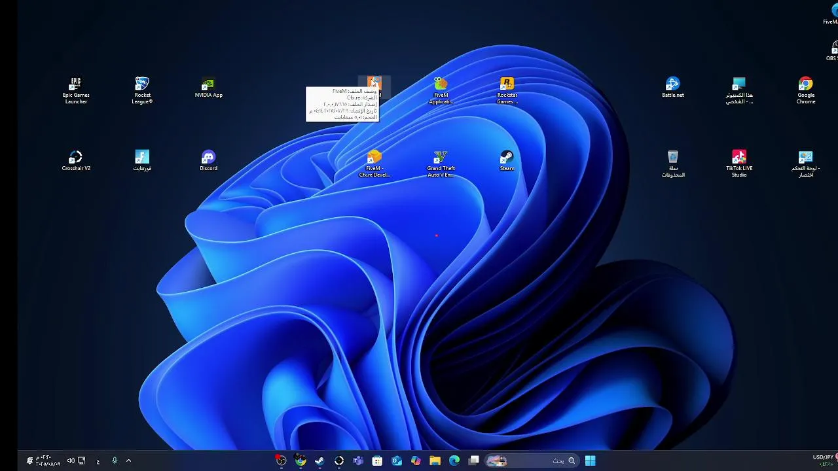Open network settings from the tray icon
The height and width of the screenshot is (471, 838).
[81, 461]
